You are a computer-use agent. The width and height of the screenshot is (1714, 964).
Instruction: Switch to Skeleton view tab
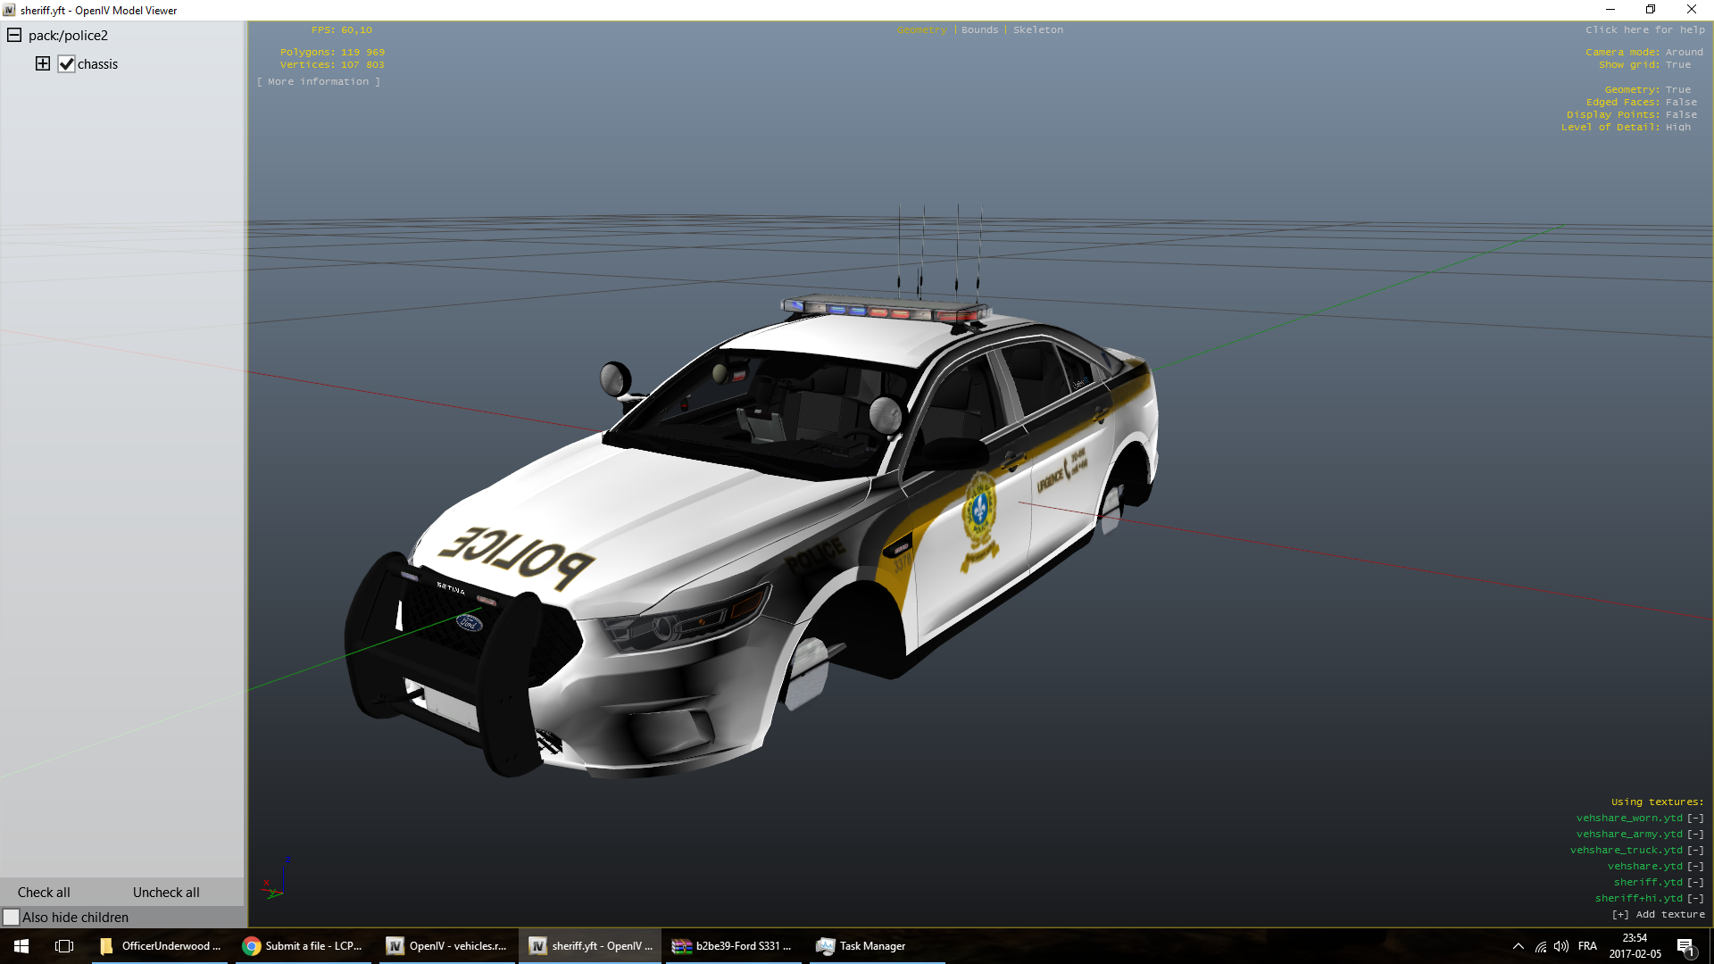tap(1037, 29)
